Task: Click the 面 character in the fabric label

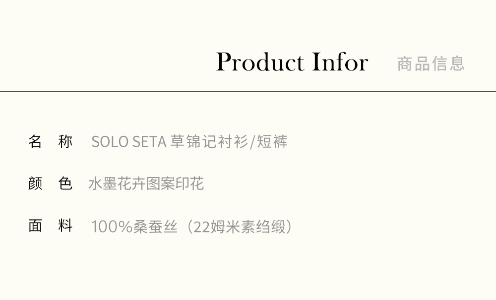Action: (35, 226)
